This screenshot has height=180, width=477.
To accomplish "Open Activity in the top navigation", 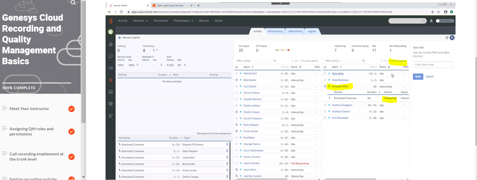I will click(123, 21).
